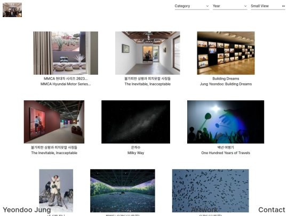Open the red wall gallery image with cellist
288x216 pixels.
[54, 122]
